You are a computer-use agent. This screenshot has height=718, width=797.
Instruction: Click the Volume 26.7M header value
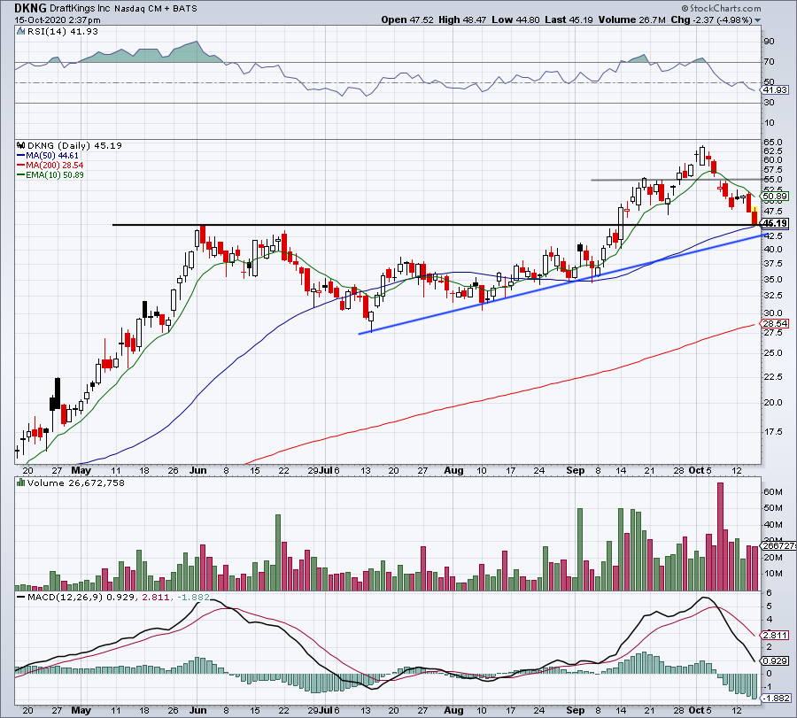point(631,19)
